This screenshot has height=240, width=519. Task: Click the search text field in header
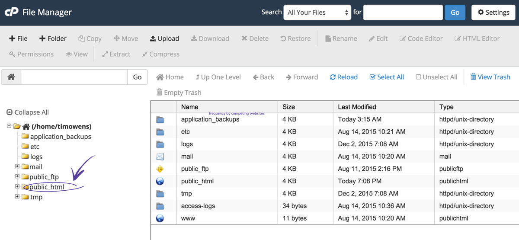point(403,13)
